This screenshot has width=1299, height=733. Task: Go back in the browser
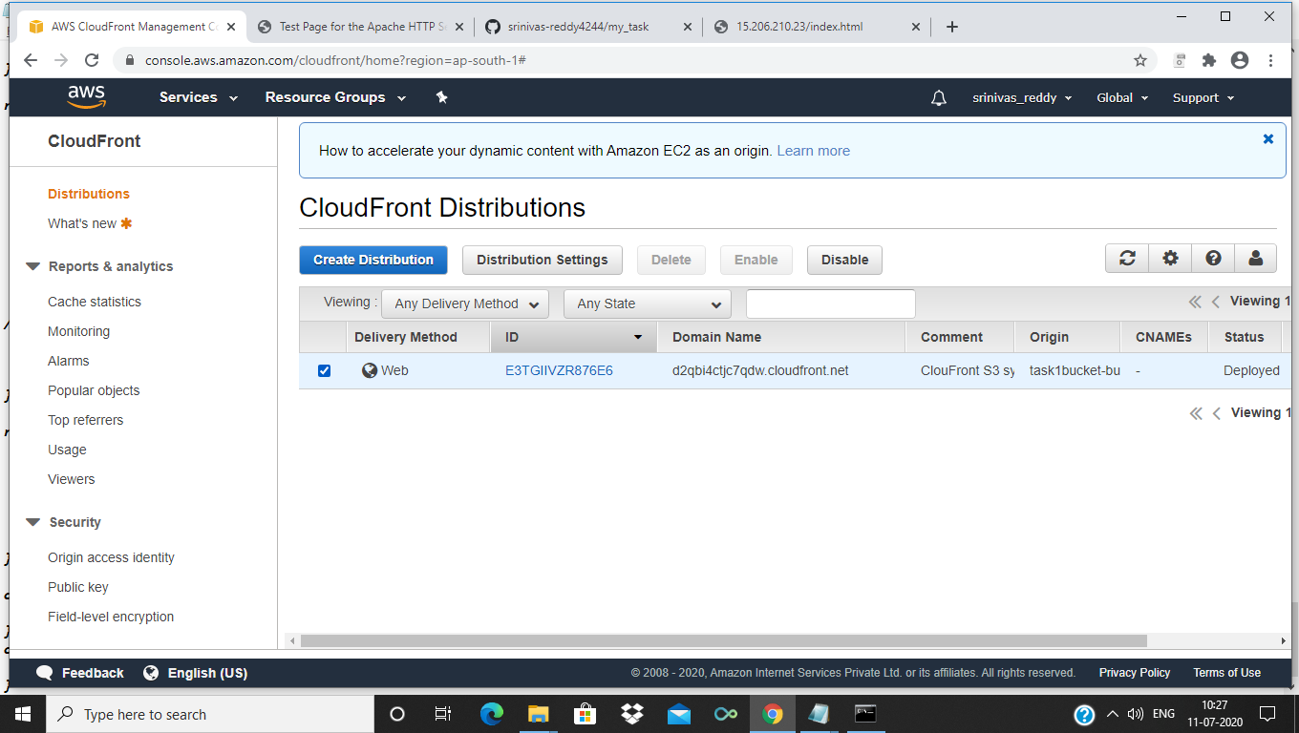click(x=30, y=60)
